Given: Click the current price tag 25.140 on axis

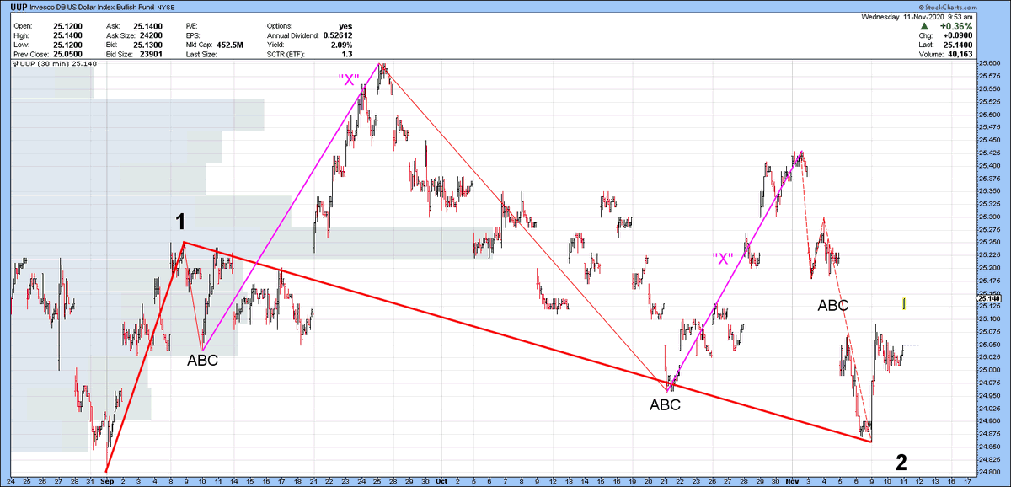Looking at the screenshot, I should click(988, 298).
